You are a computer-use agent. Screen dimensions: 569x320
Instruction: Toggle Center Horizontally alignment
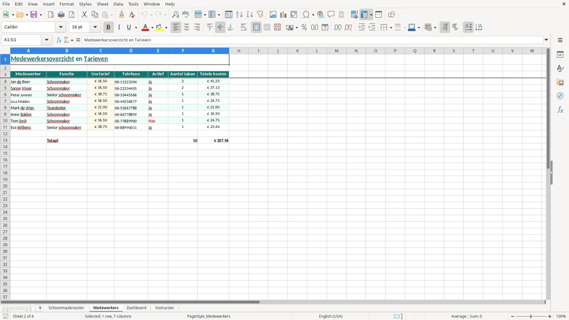coord(187,27)
